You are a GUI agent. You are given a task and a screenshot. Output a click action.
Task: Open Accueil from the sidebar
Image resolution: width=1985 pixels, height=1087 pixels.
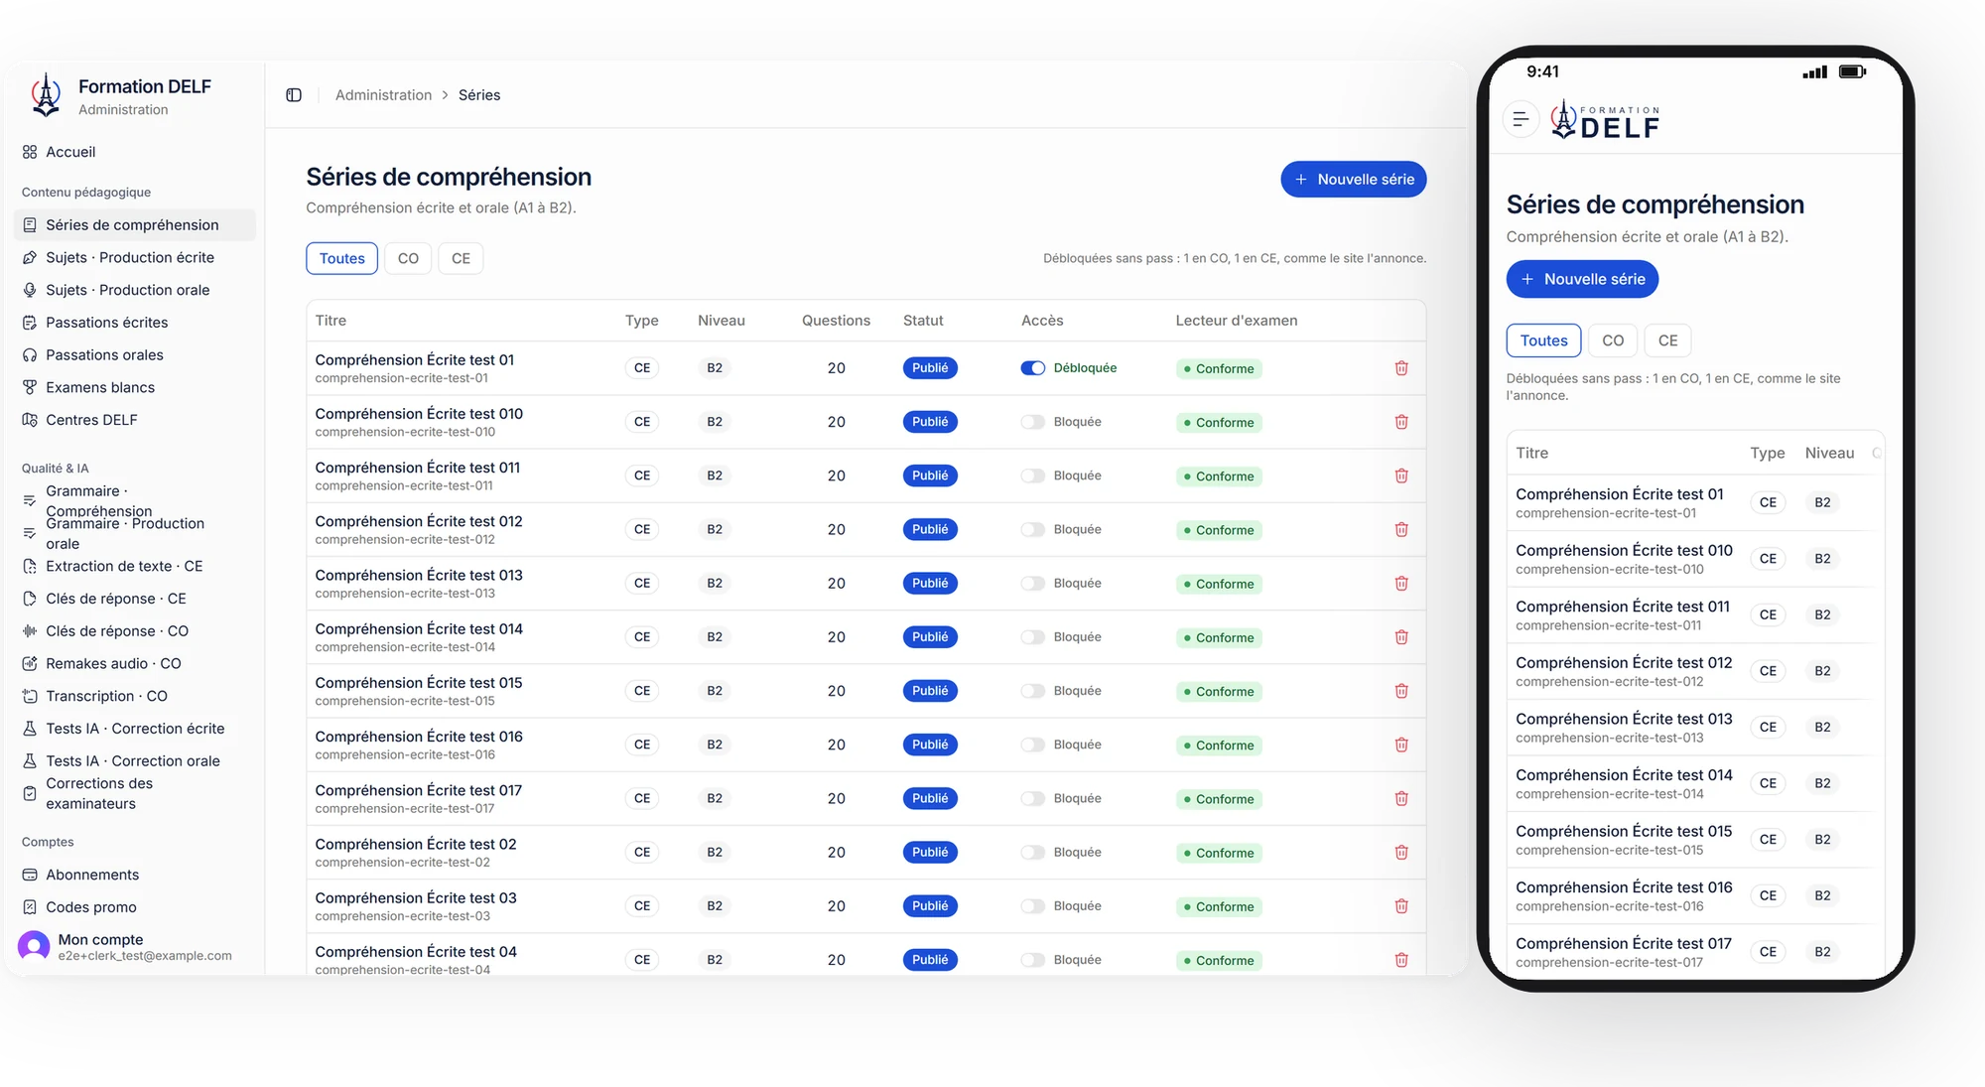(x=135, y=152)
